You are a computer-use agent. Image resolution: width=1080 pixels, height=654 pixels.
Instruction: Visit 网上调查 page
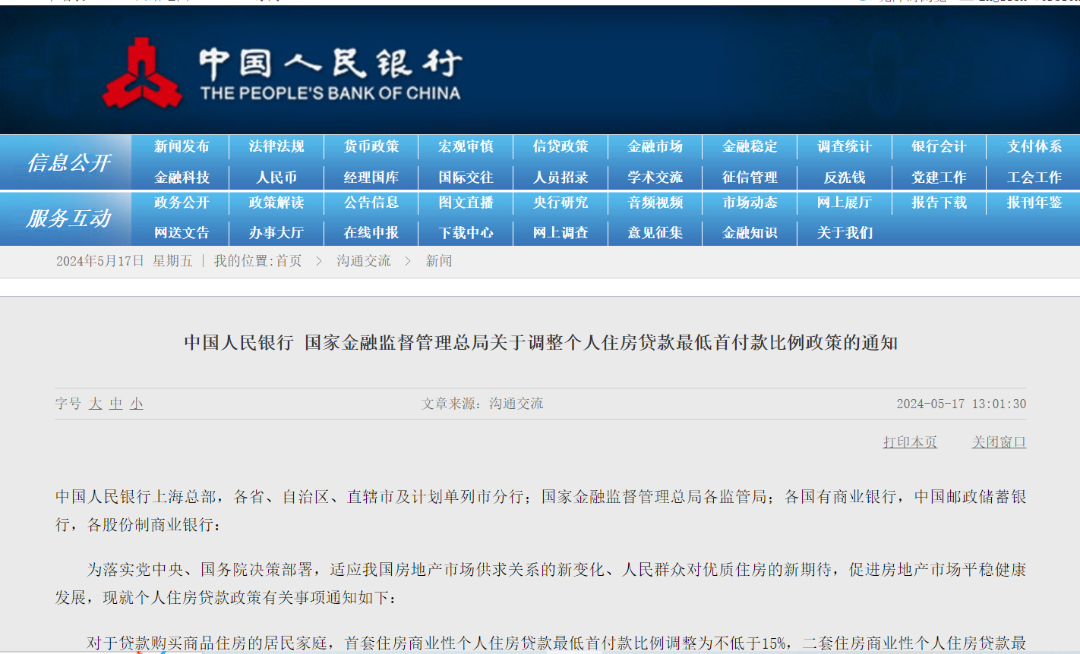pyautogui.click(x=561, y=233)
